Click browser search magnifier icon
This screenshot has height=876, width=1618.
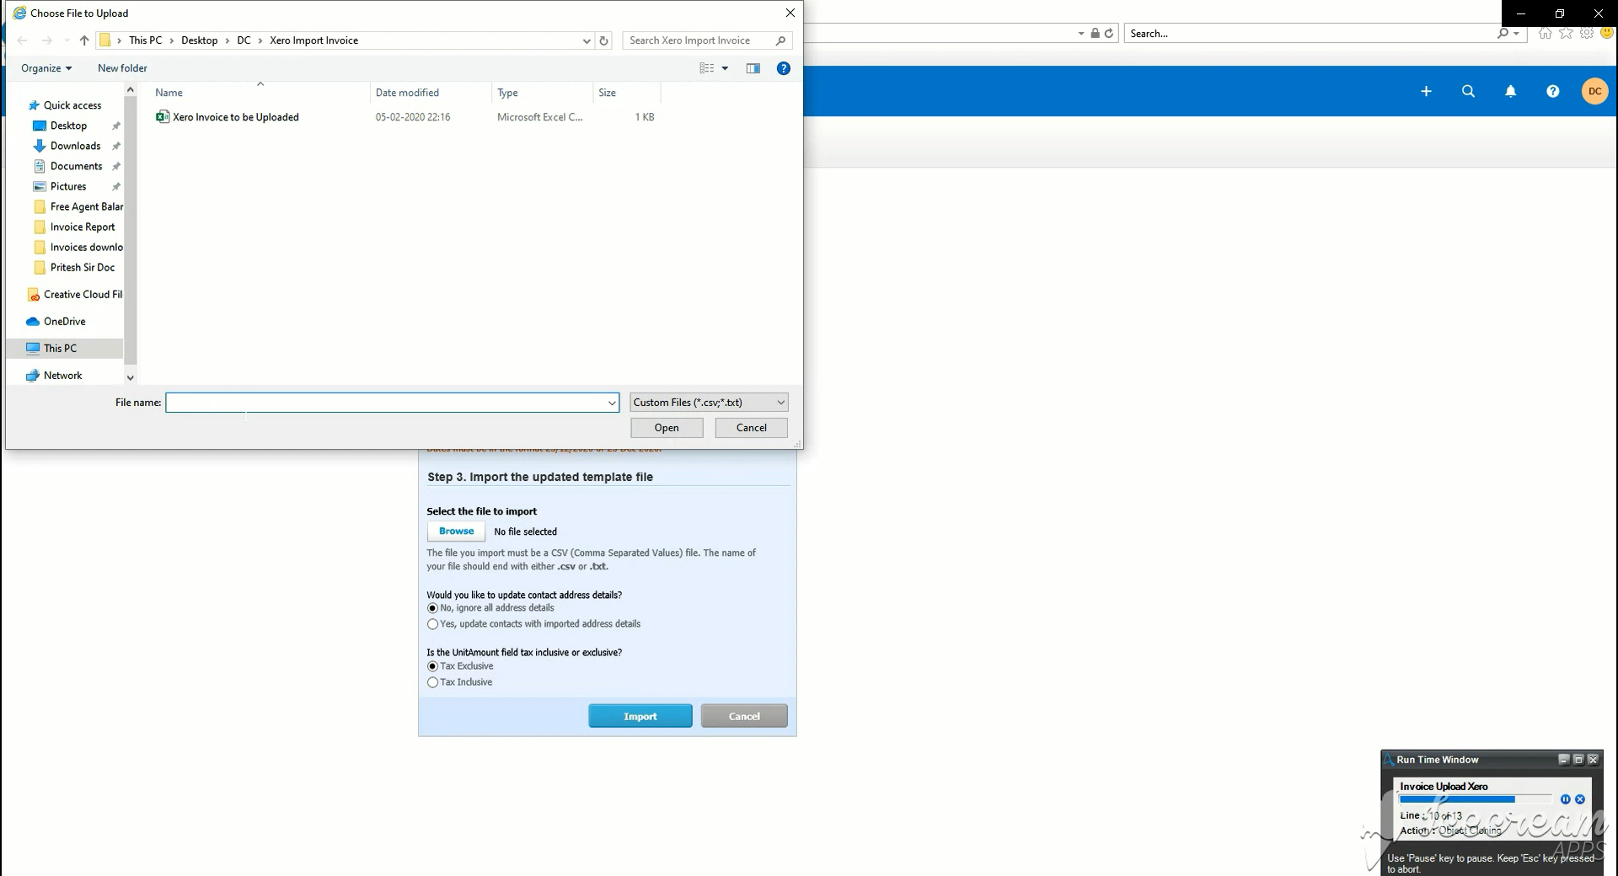(1503, 34)
